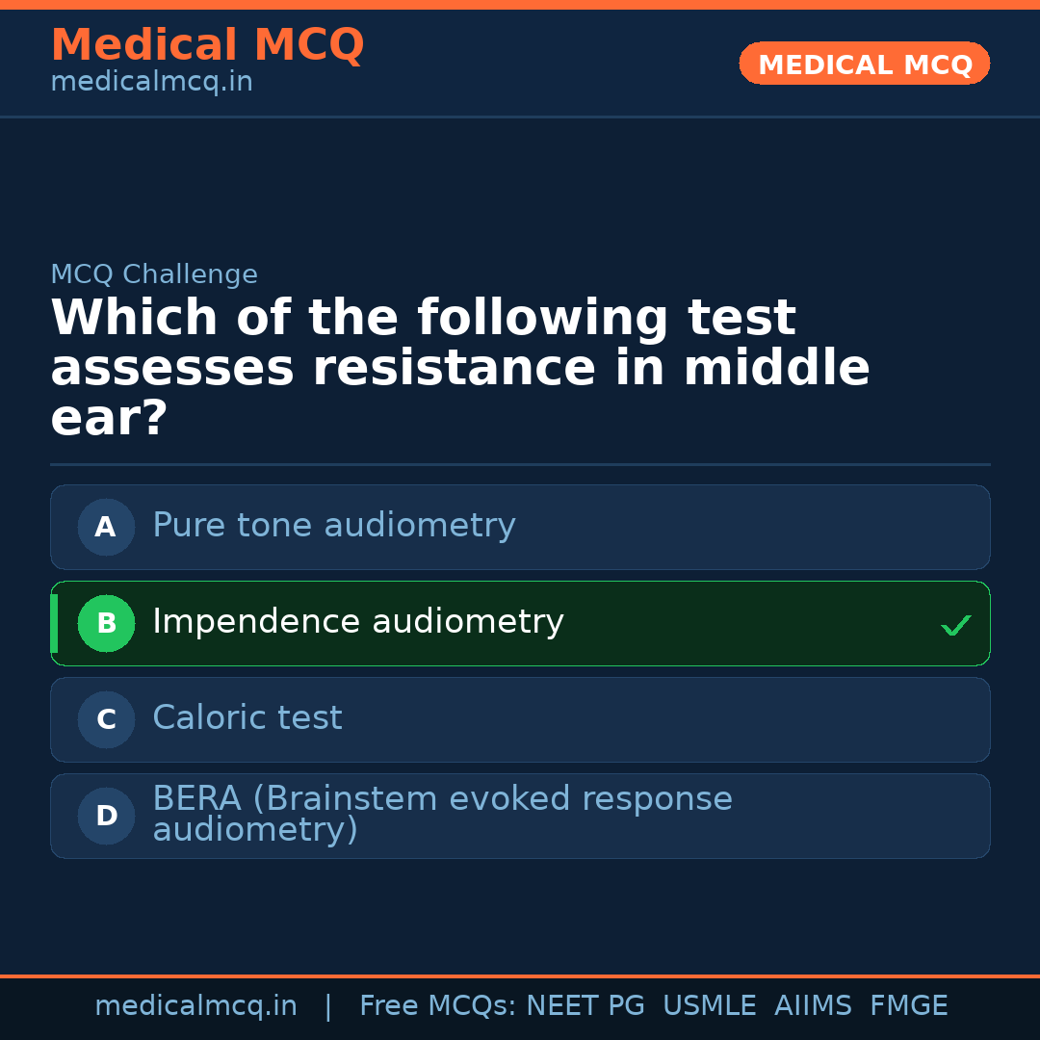Click the orange Medical MCQ title

click(207, 44)
